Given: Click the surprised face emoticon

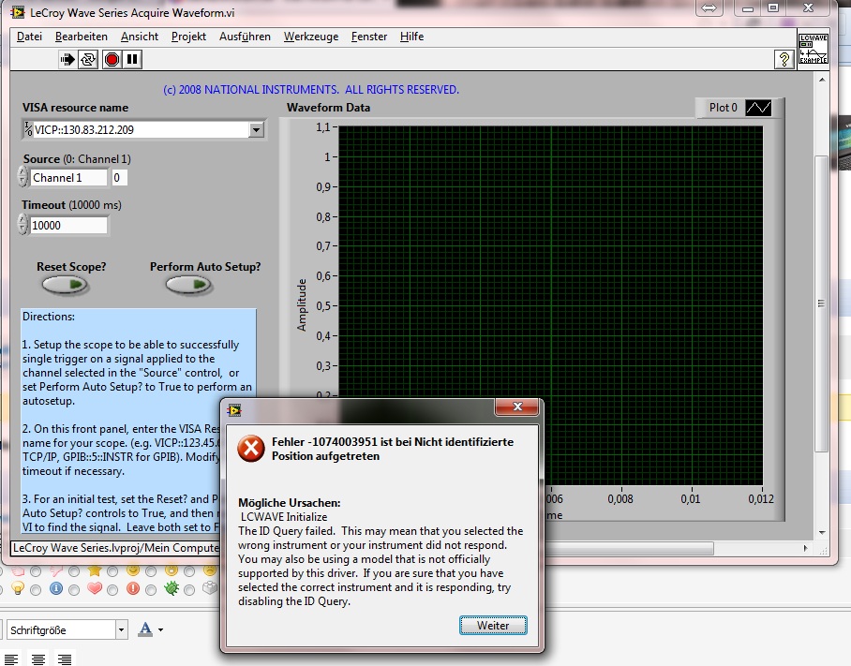Looking at the screenshot, I should pos(172,570).
